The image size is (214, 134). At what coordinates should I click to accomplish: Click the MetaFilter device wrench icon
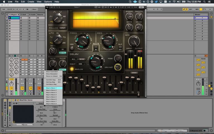coord(18,100)
